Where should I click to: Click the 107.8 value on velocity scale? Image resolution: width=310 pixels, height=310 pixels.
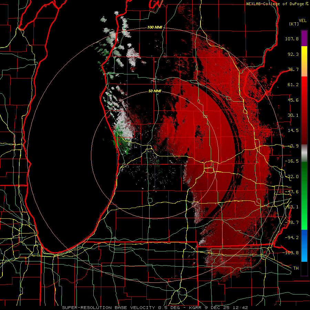click(292, 39)
